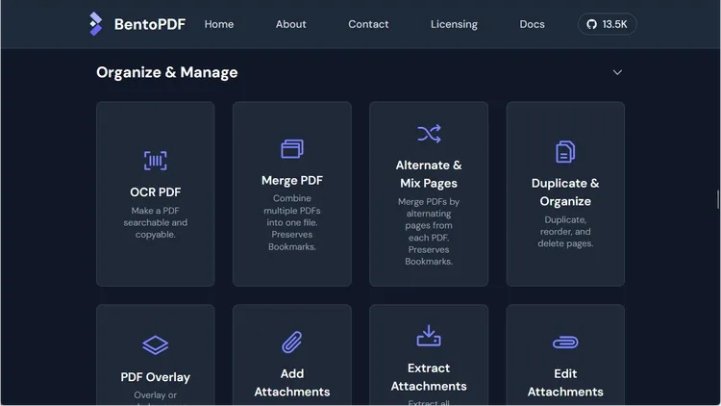Open the Home nav link

pyautogui.click(x=219, y=24)
